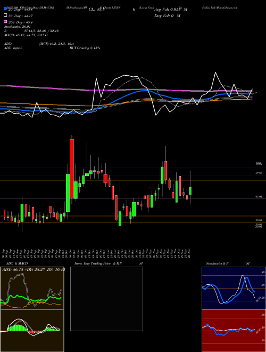Click the 'BUY Growing @ 18%' signal text

(85, 48)
